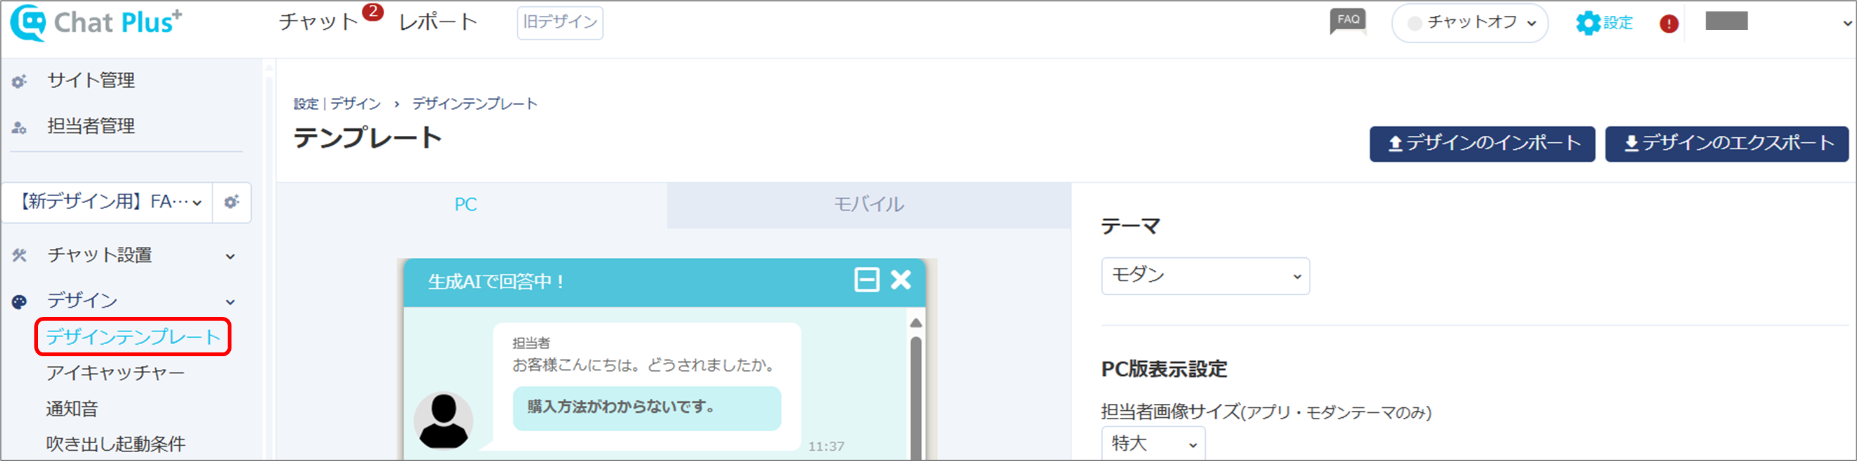Open the チャット top menu

point(319,22)
